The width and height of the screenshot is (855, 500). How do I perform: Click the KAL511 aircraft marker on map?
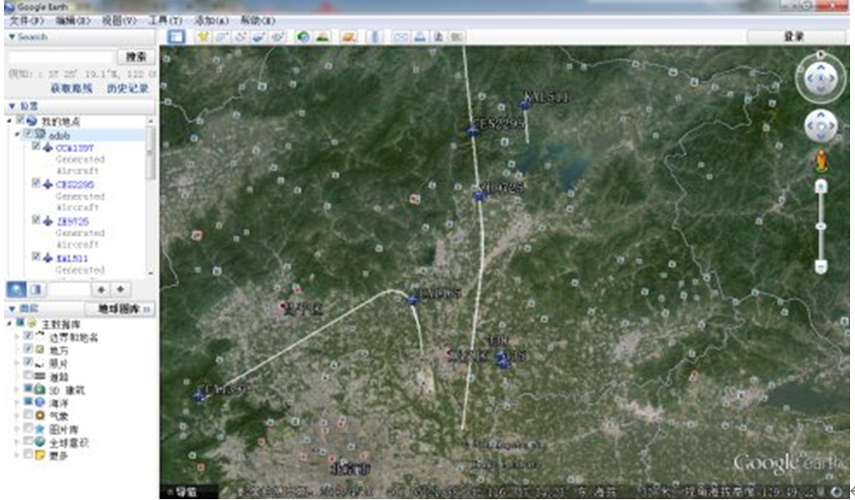pyautogui.click(x=525, y=105)
